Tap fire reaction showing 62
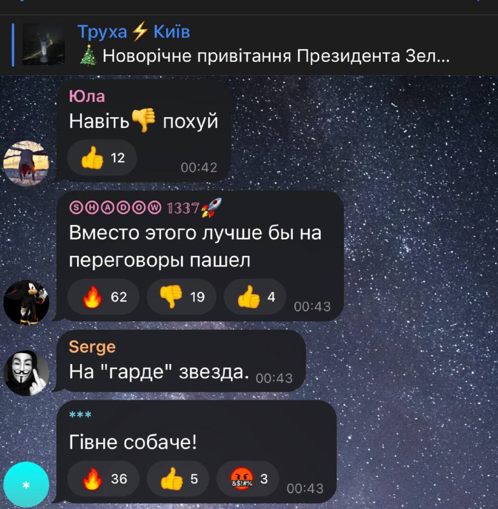 coord(103,296)
